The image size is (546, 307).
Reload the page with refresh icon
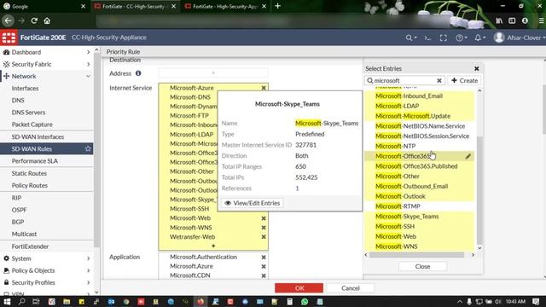point(34,20)
